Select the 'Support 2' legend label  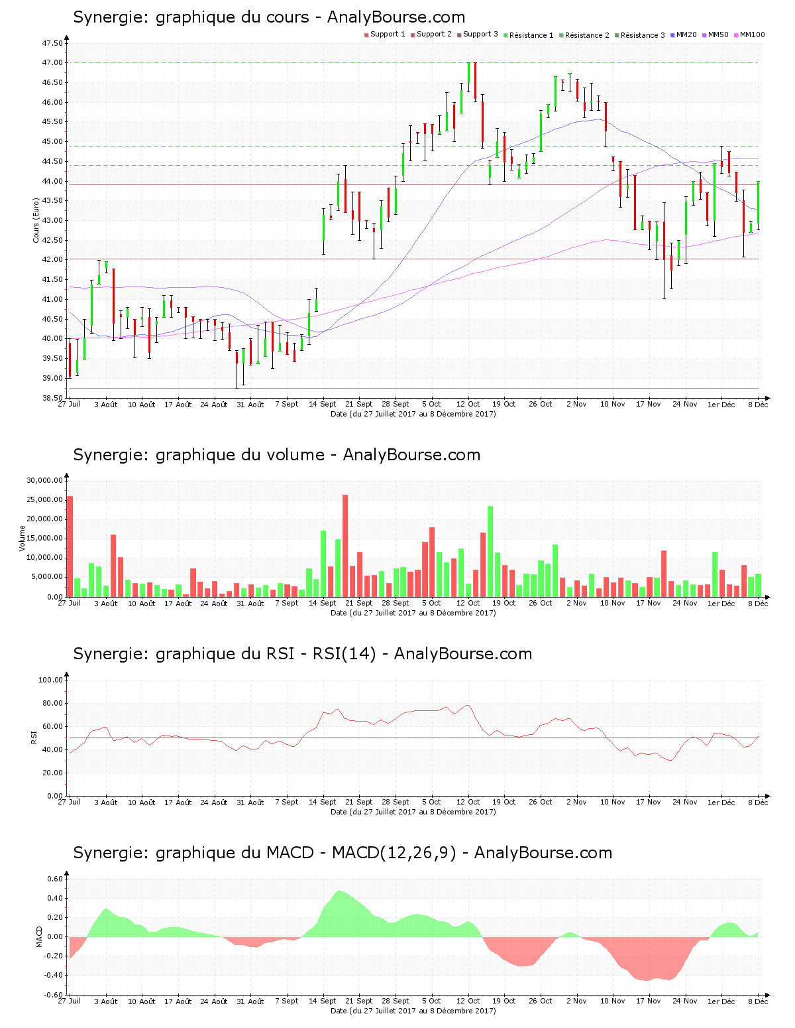click(434, 34)
